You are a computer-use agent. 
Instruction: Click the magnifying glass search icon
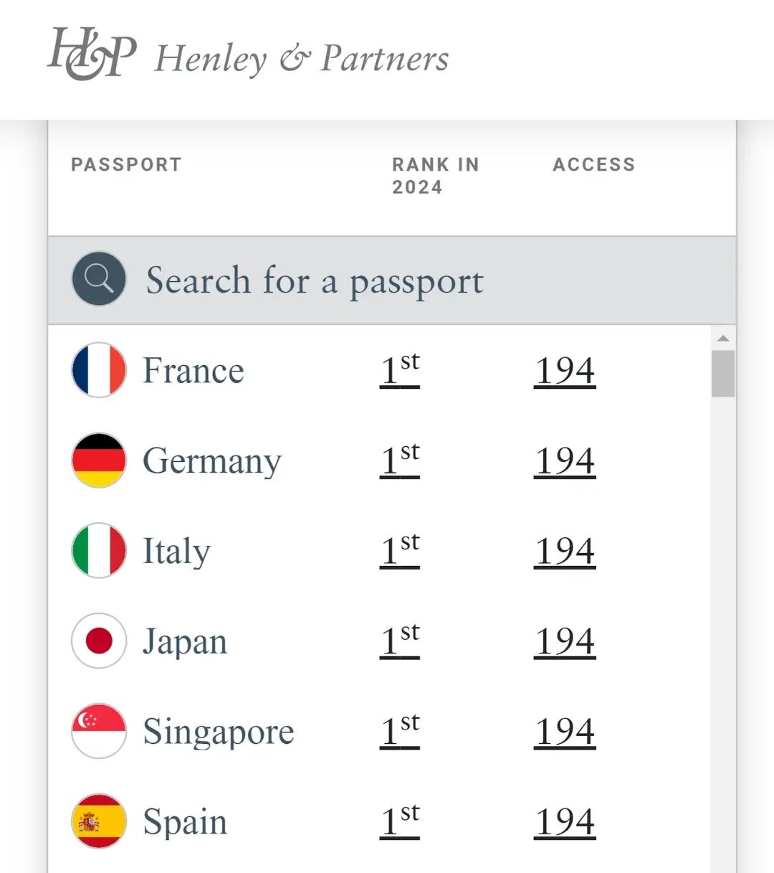[x=99, y=279]
